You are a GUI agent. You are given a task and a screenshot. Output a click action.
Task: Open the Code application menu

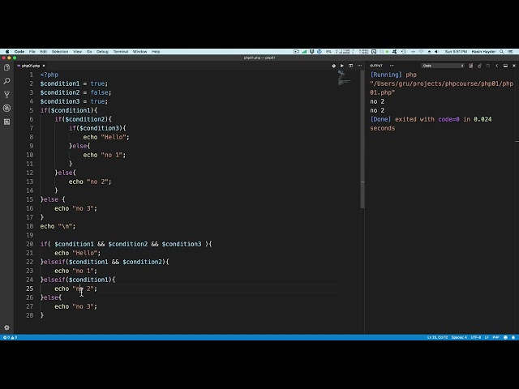(x=19, y=52)
